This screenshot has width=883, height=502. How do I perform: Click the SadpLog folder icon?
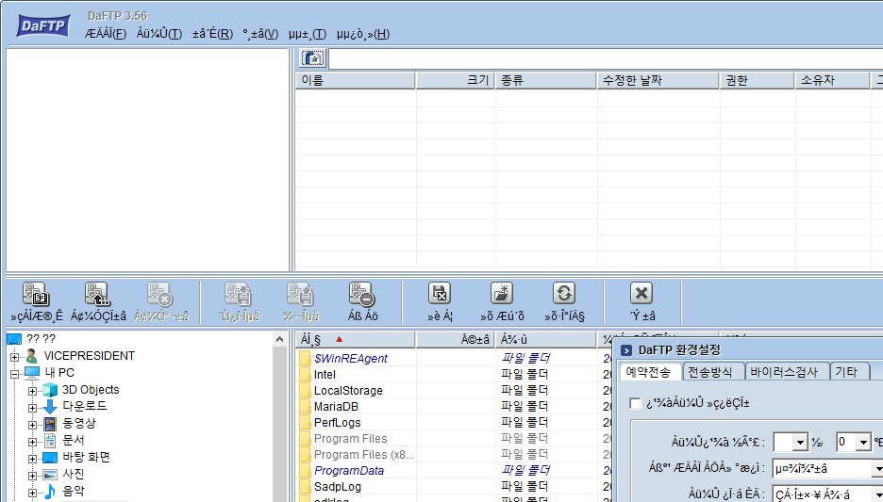pyautogui.click(x=306, y=486)
